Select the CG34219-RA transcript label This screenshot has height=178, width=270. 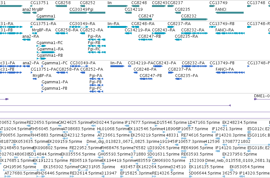coord(137,30)
